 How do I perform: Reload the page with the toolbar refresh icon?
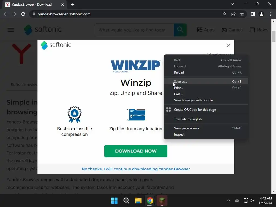[23, 14]
